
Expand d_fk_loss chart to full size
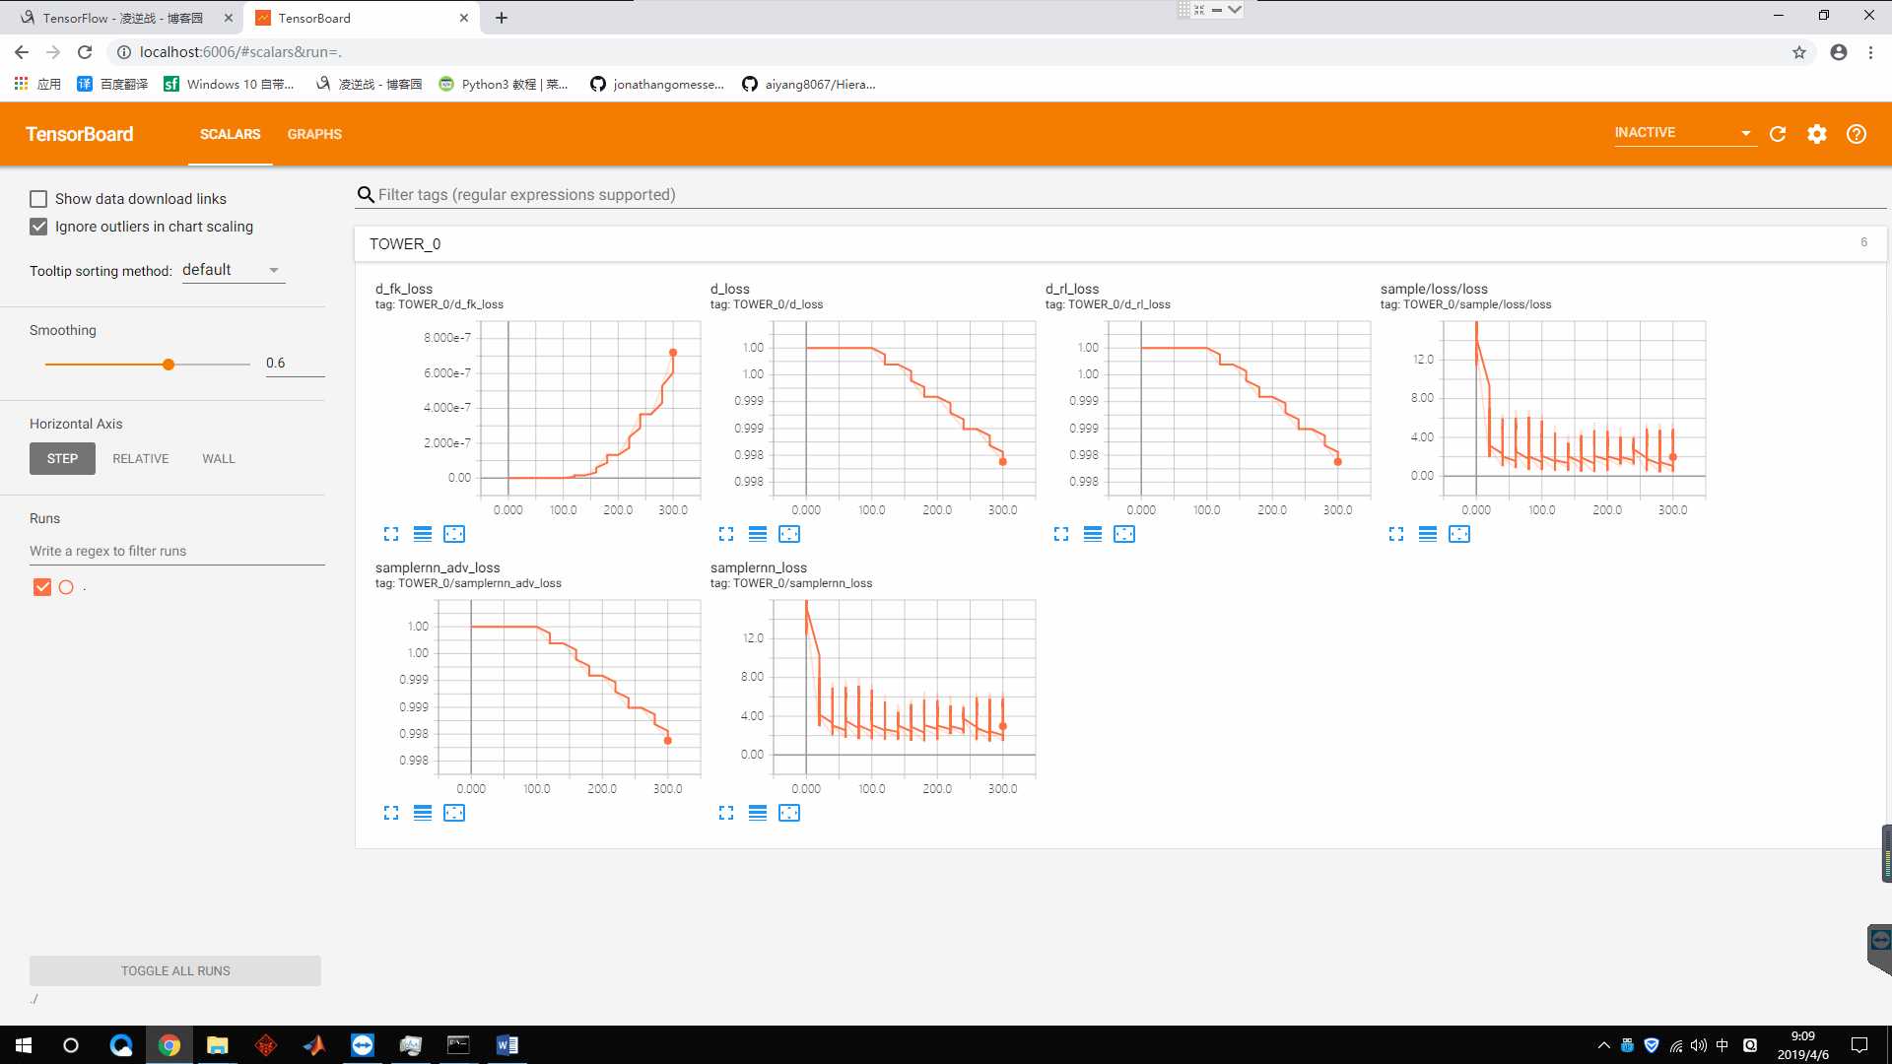point(391,534)
